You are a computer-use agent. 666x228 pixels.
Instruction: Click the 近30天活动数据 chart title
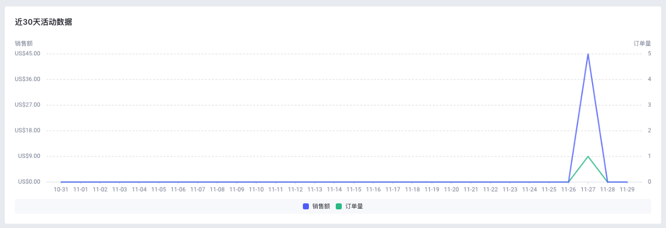click(44, 22)
